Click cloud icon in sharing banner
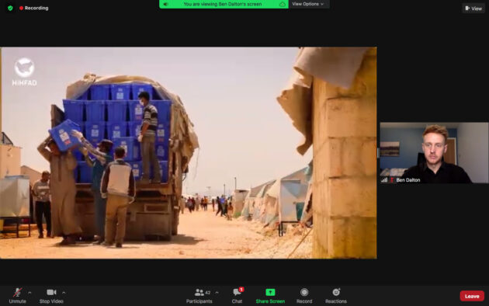 [x=282, y=4]
